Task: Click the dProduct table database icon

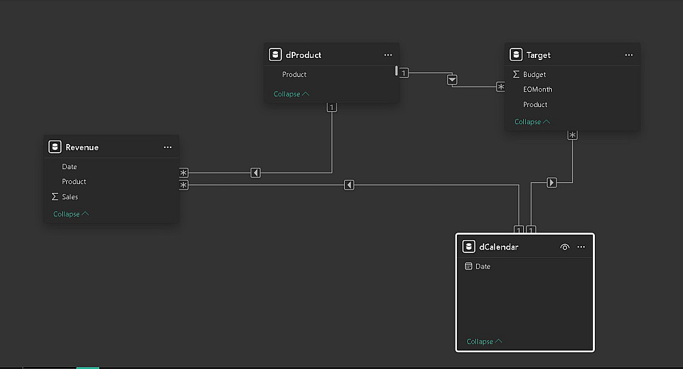Action: point(275,55)
